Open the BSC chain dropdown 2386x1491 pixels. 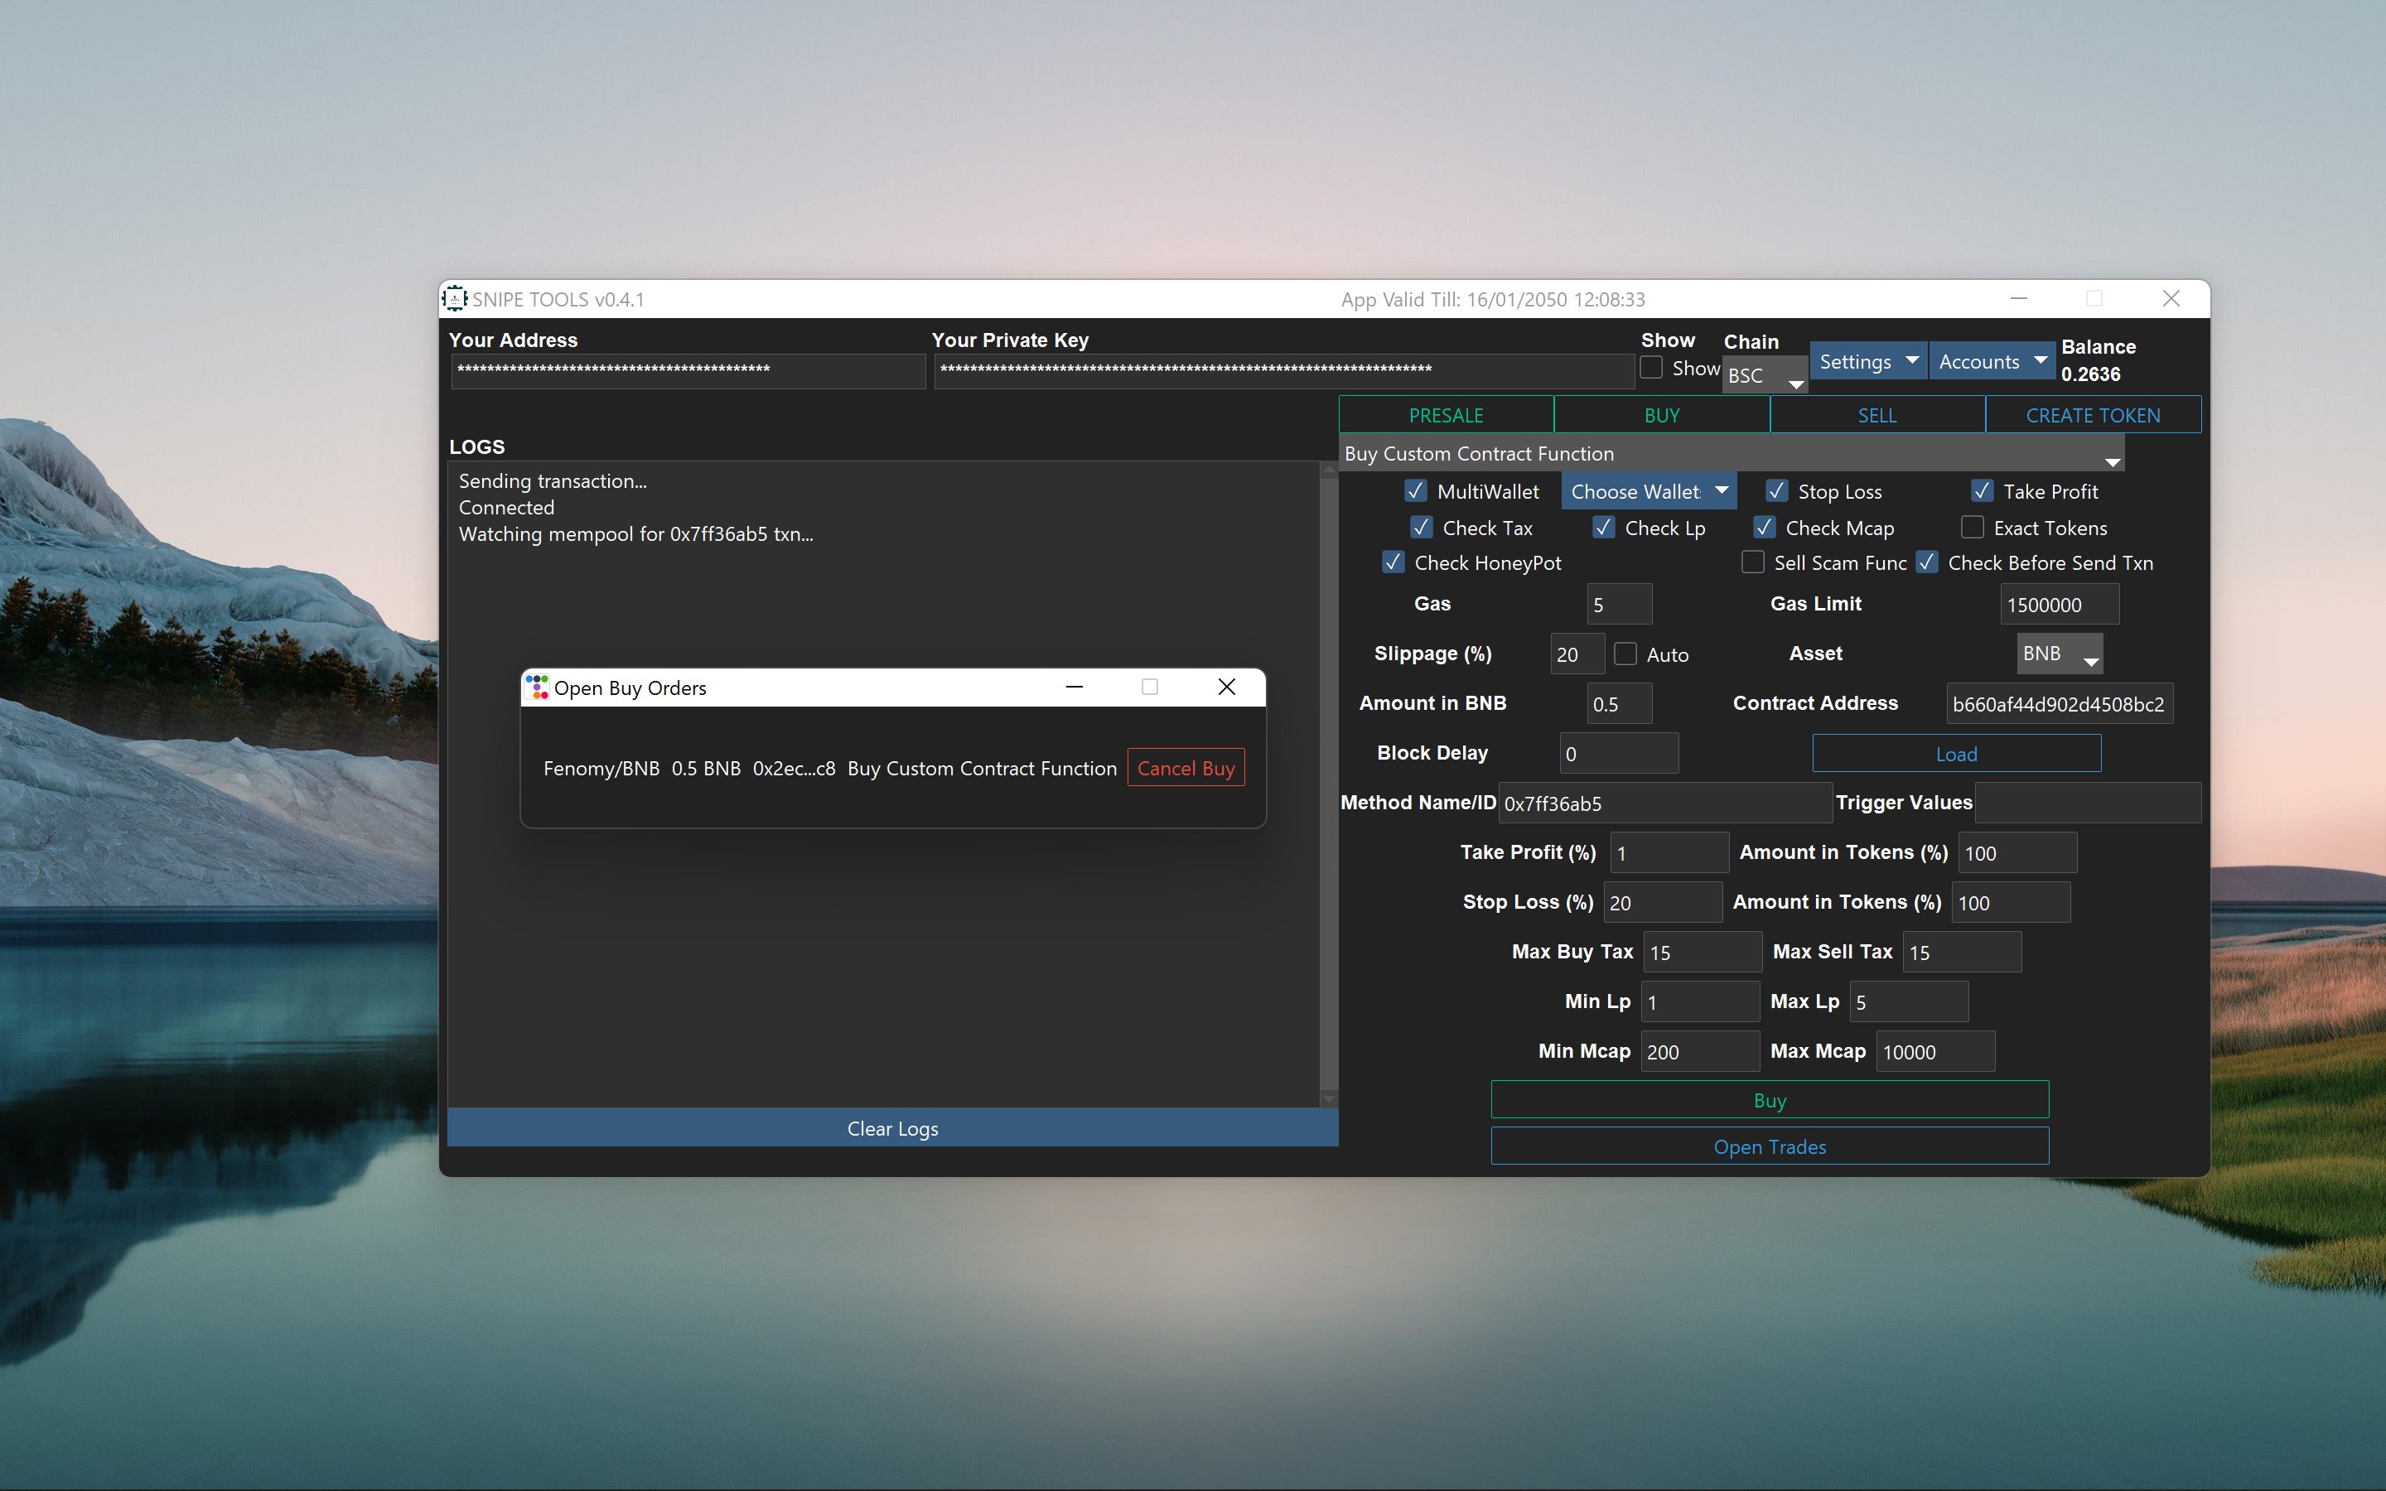pos(1765,376)
